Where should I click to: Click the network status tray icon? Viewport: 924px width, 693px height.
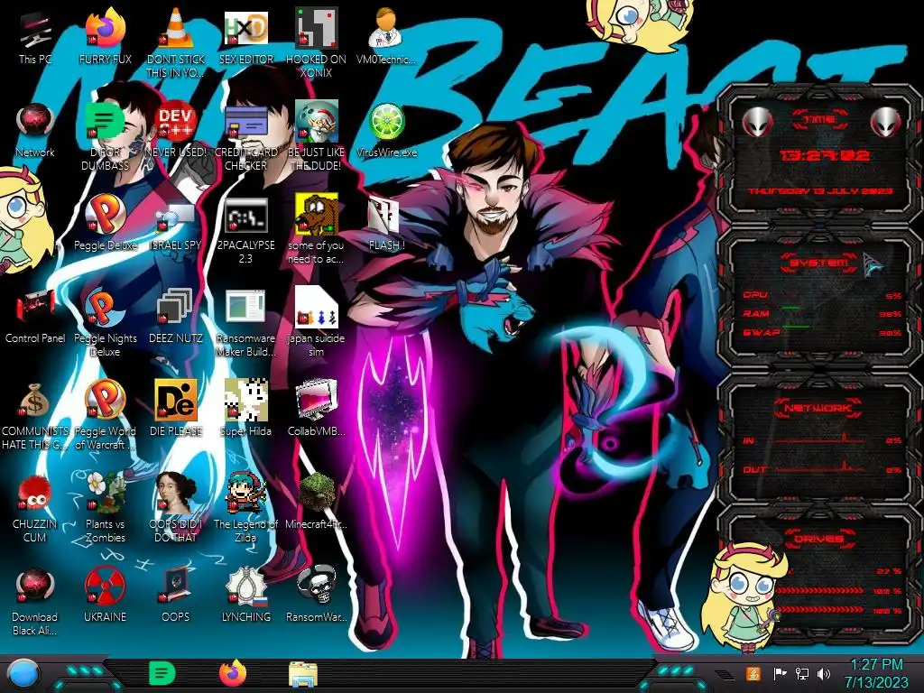pos(802,673)
